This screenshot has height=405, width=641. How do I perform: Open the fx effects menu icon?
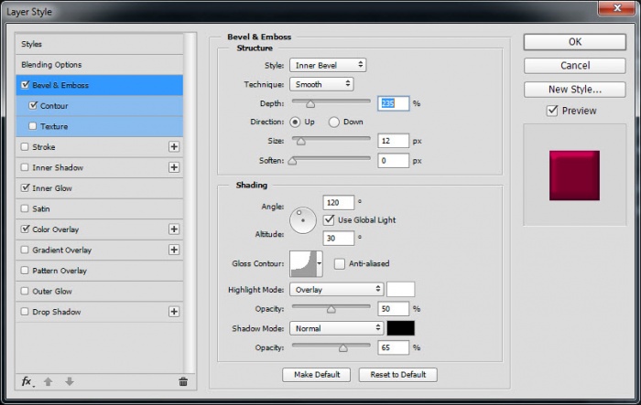coord(27,381)
